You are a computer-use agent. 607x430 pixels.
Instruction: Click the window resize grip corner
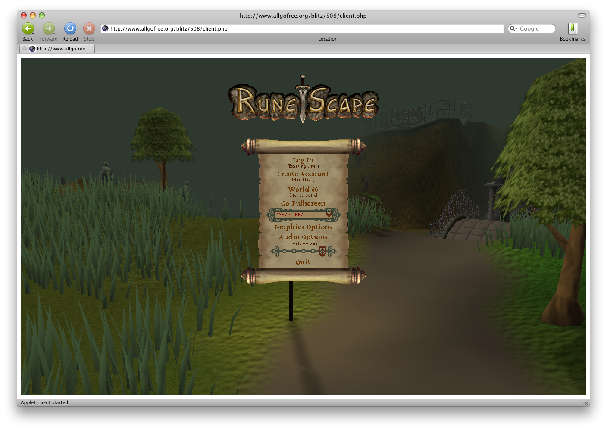tap(586, 402)
